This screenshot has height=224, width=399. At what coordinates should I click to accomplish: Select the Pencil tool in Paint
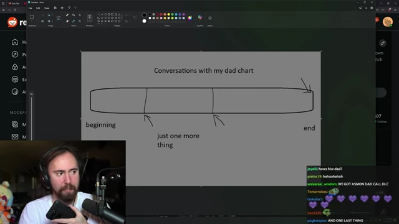[67, 15]
